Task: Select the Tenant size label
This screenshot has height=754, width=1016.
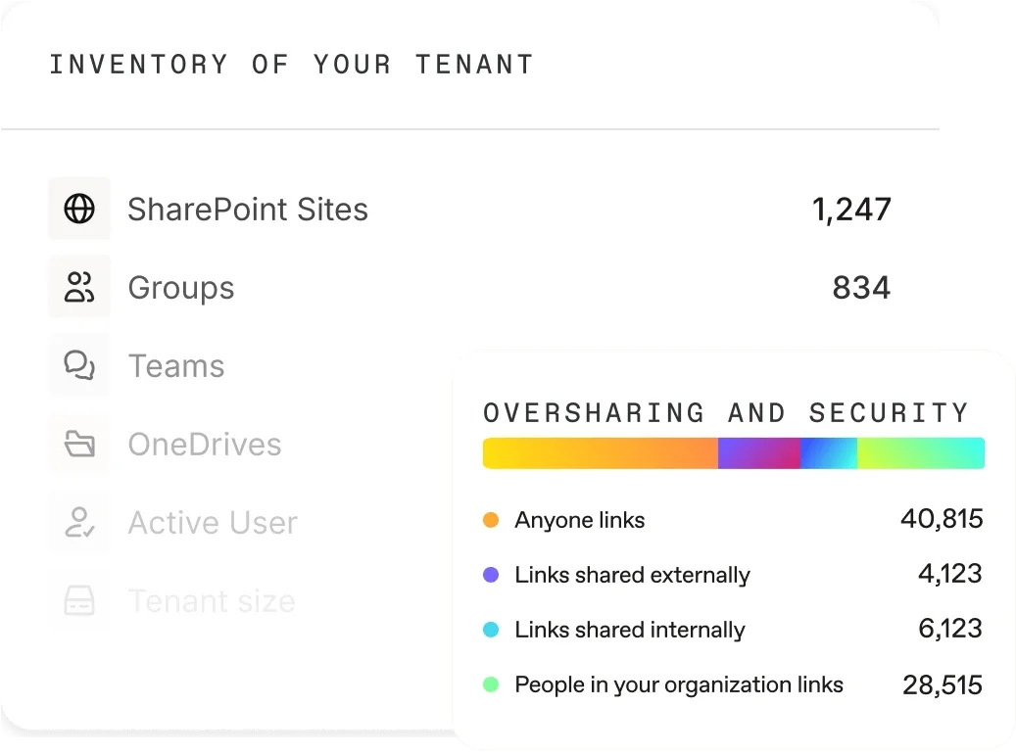Action: click(x=212, y=601)
